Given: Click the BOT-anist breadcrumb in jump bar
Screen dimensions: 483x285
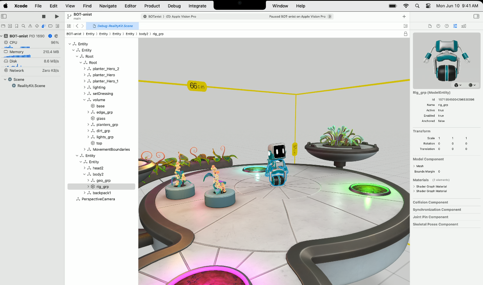Looking at the screenshot, I should (74, 34).
